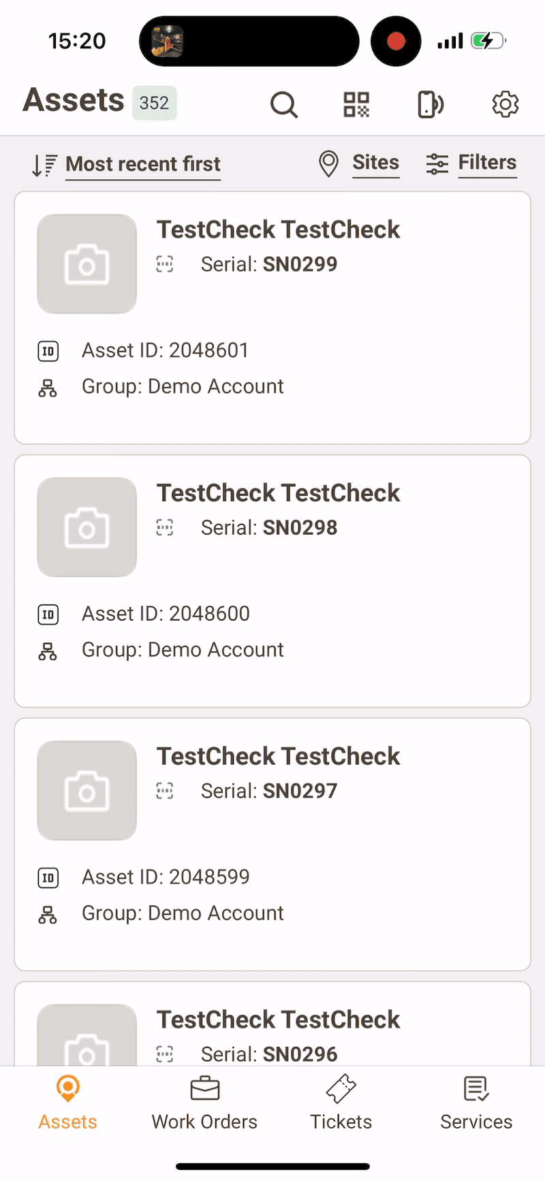
Task: Open the asset titled with serial SN0299
Action: (278, 230)
